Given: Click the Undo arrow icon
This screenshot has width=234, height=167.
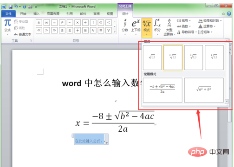Looking at the screenshot, I should [16, 7].
